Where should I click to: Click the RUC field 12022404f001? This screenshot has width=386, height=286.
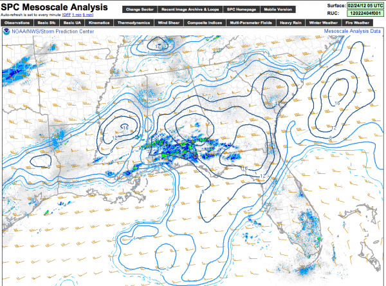click(365, 13)
